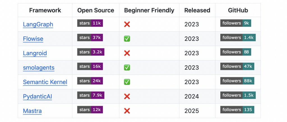
Task: Click the Beginner Friendly column header
Action: coord(149,10)
